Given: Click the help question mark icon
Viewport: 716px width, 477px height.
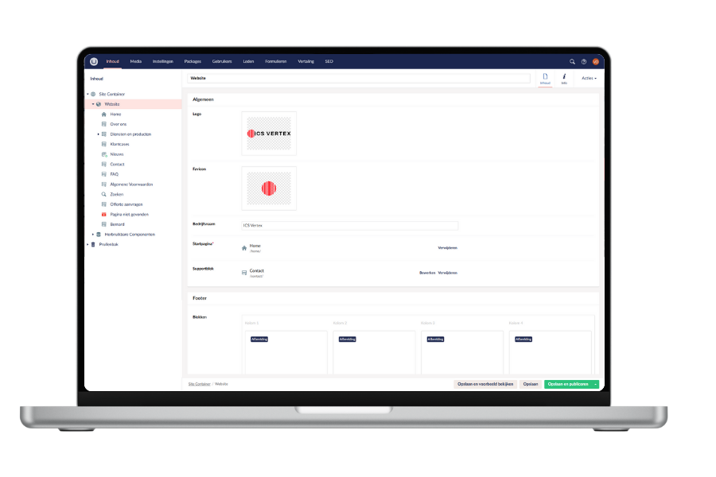Looking at the screenshot, I should [583, 62].
